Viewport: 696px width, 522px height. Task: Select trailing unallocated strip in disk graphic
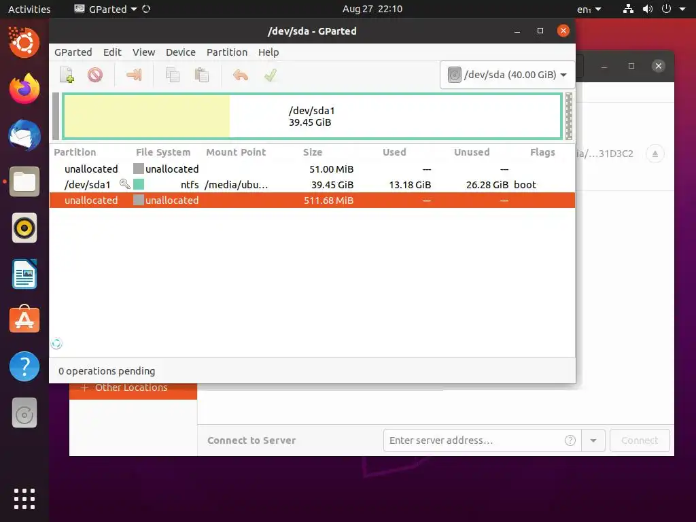pos(569,116)
